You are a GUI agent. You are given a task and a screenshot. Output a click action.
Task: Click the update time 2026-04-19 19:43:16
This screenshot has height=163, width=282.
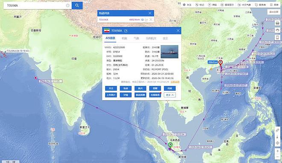pyautogui.click(x=163, y=78)
